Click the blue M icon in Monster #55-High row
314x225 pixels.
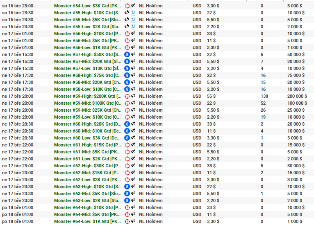(133, 13)
